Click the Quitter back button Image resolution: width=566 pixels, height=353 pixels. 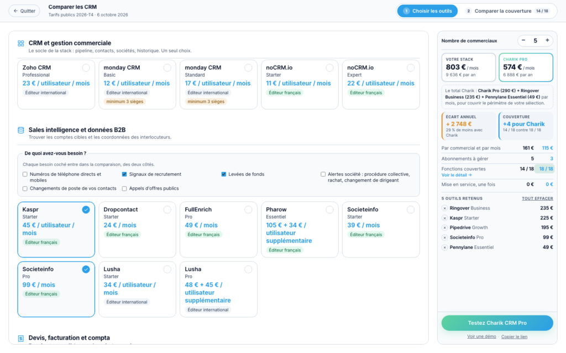pyautogui.click(x=24, y=11)
